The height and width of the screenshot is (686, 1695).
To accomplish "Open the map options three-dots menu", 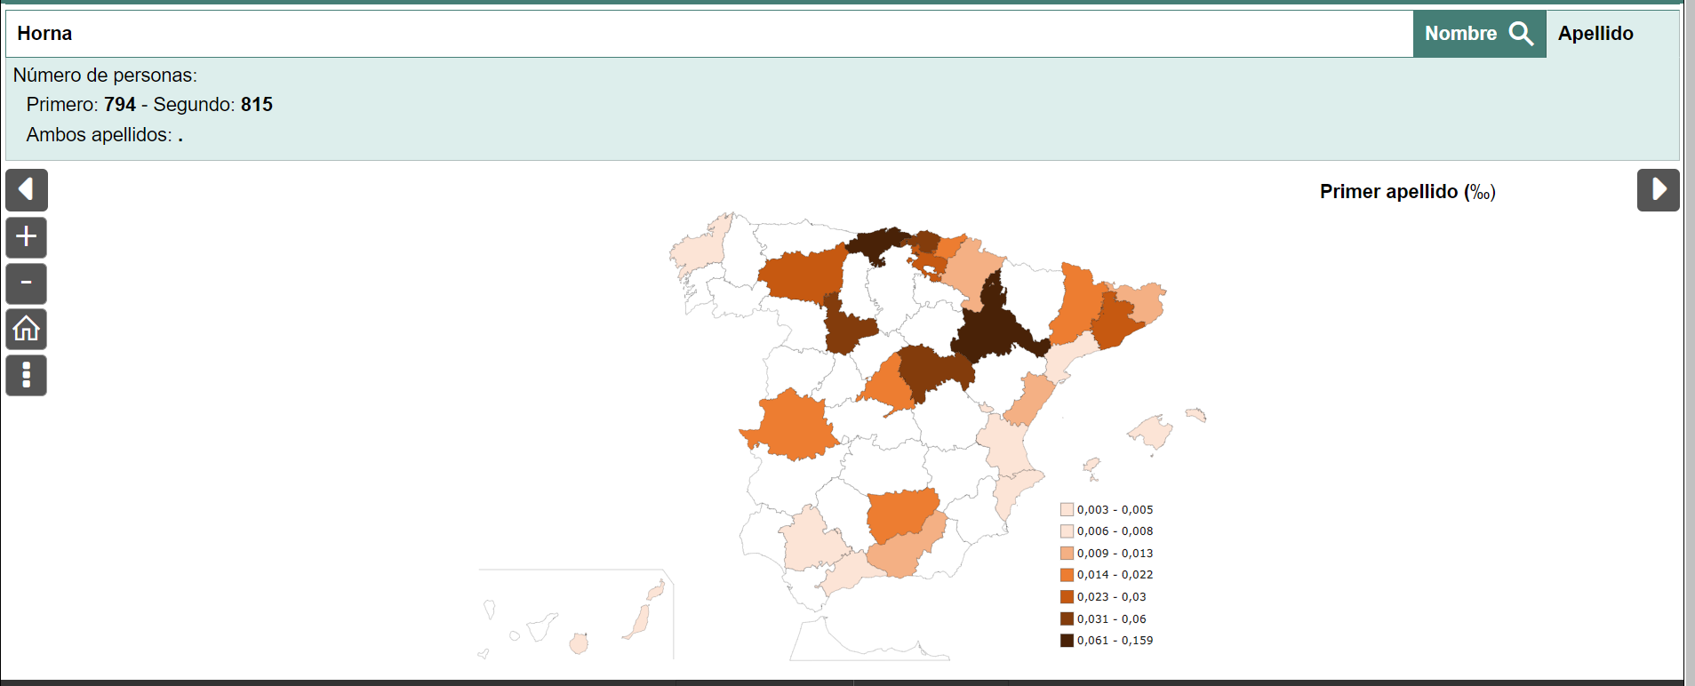I will [x=27, y=376].
